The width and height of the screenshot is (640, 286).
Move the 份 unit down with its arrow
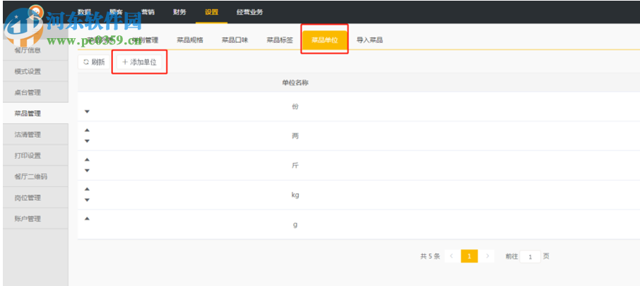[x=87, y=112]
